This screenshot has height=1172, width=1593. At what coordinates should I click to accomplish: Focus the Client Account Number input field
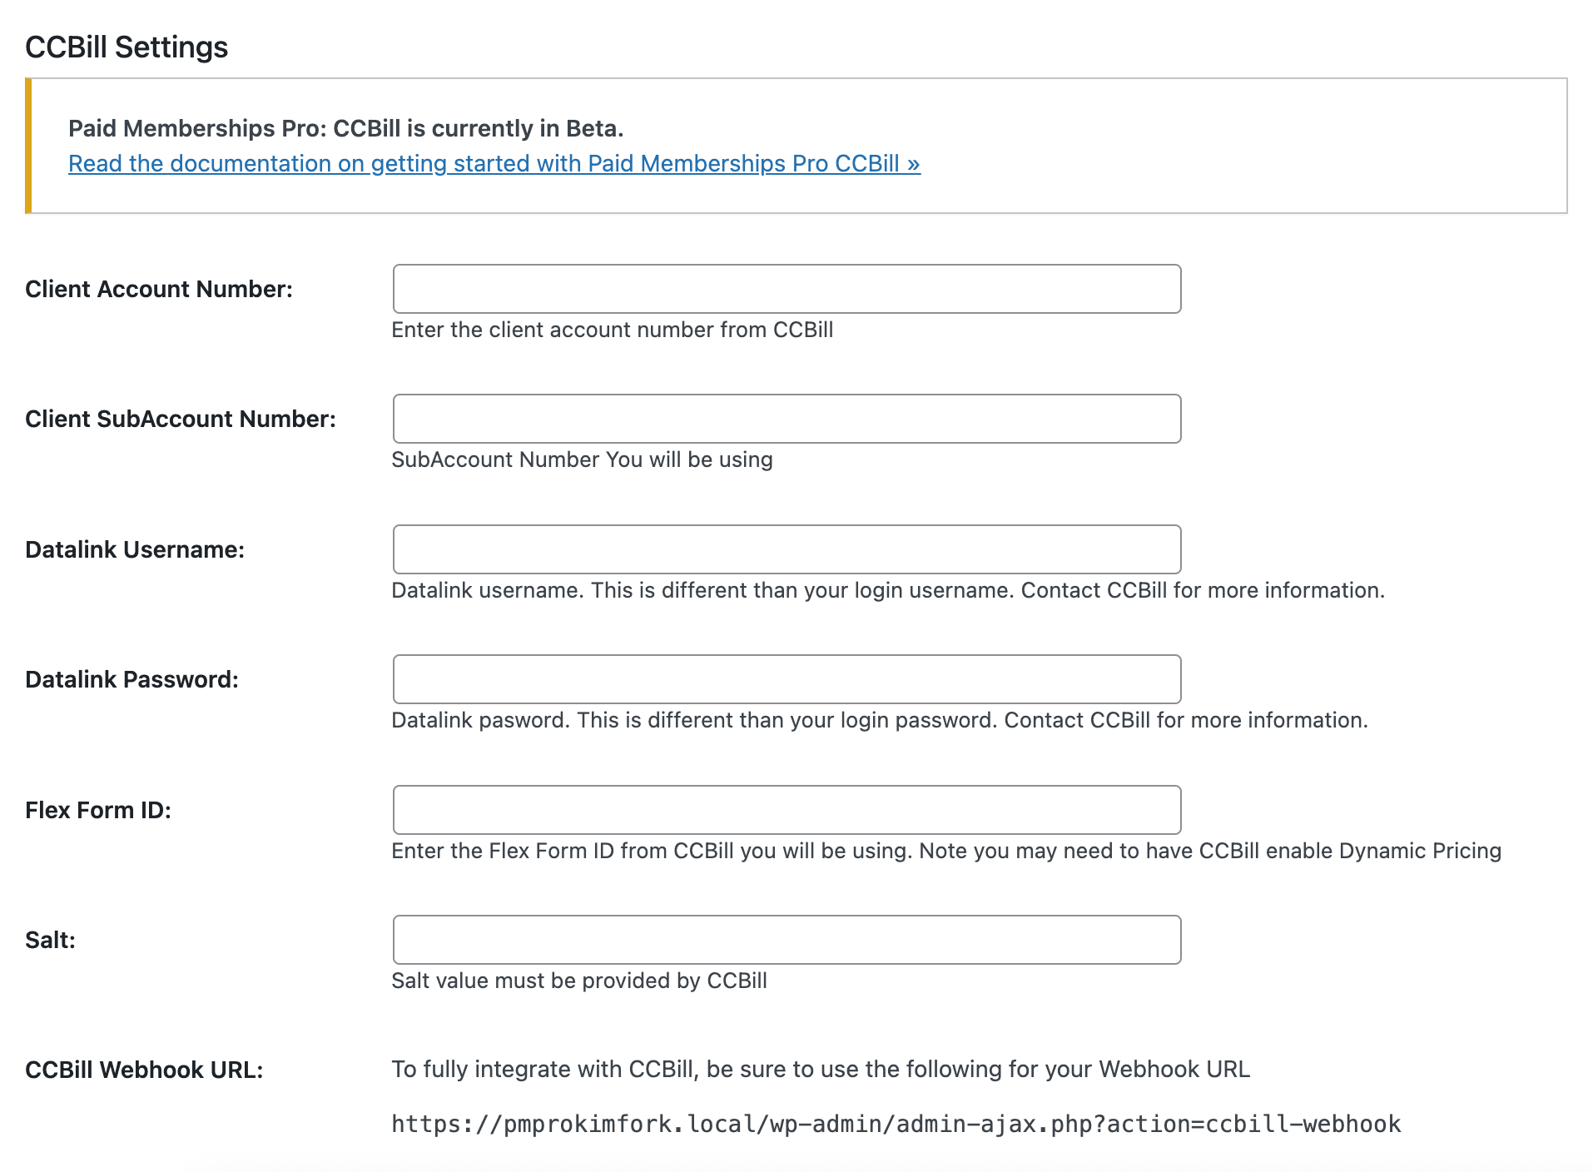[x=787, y=289]
